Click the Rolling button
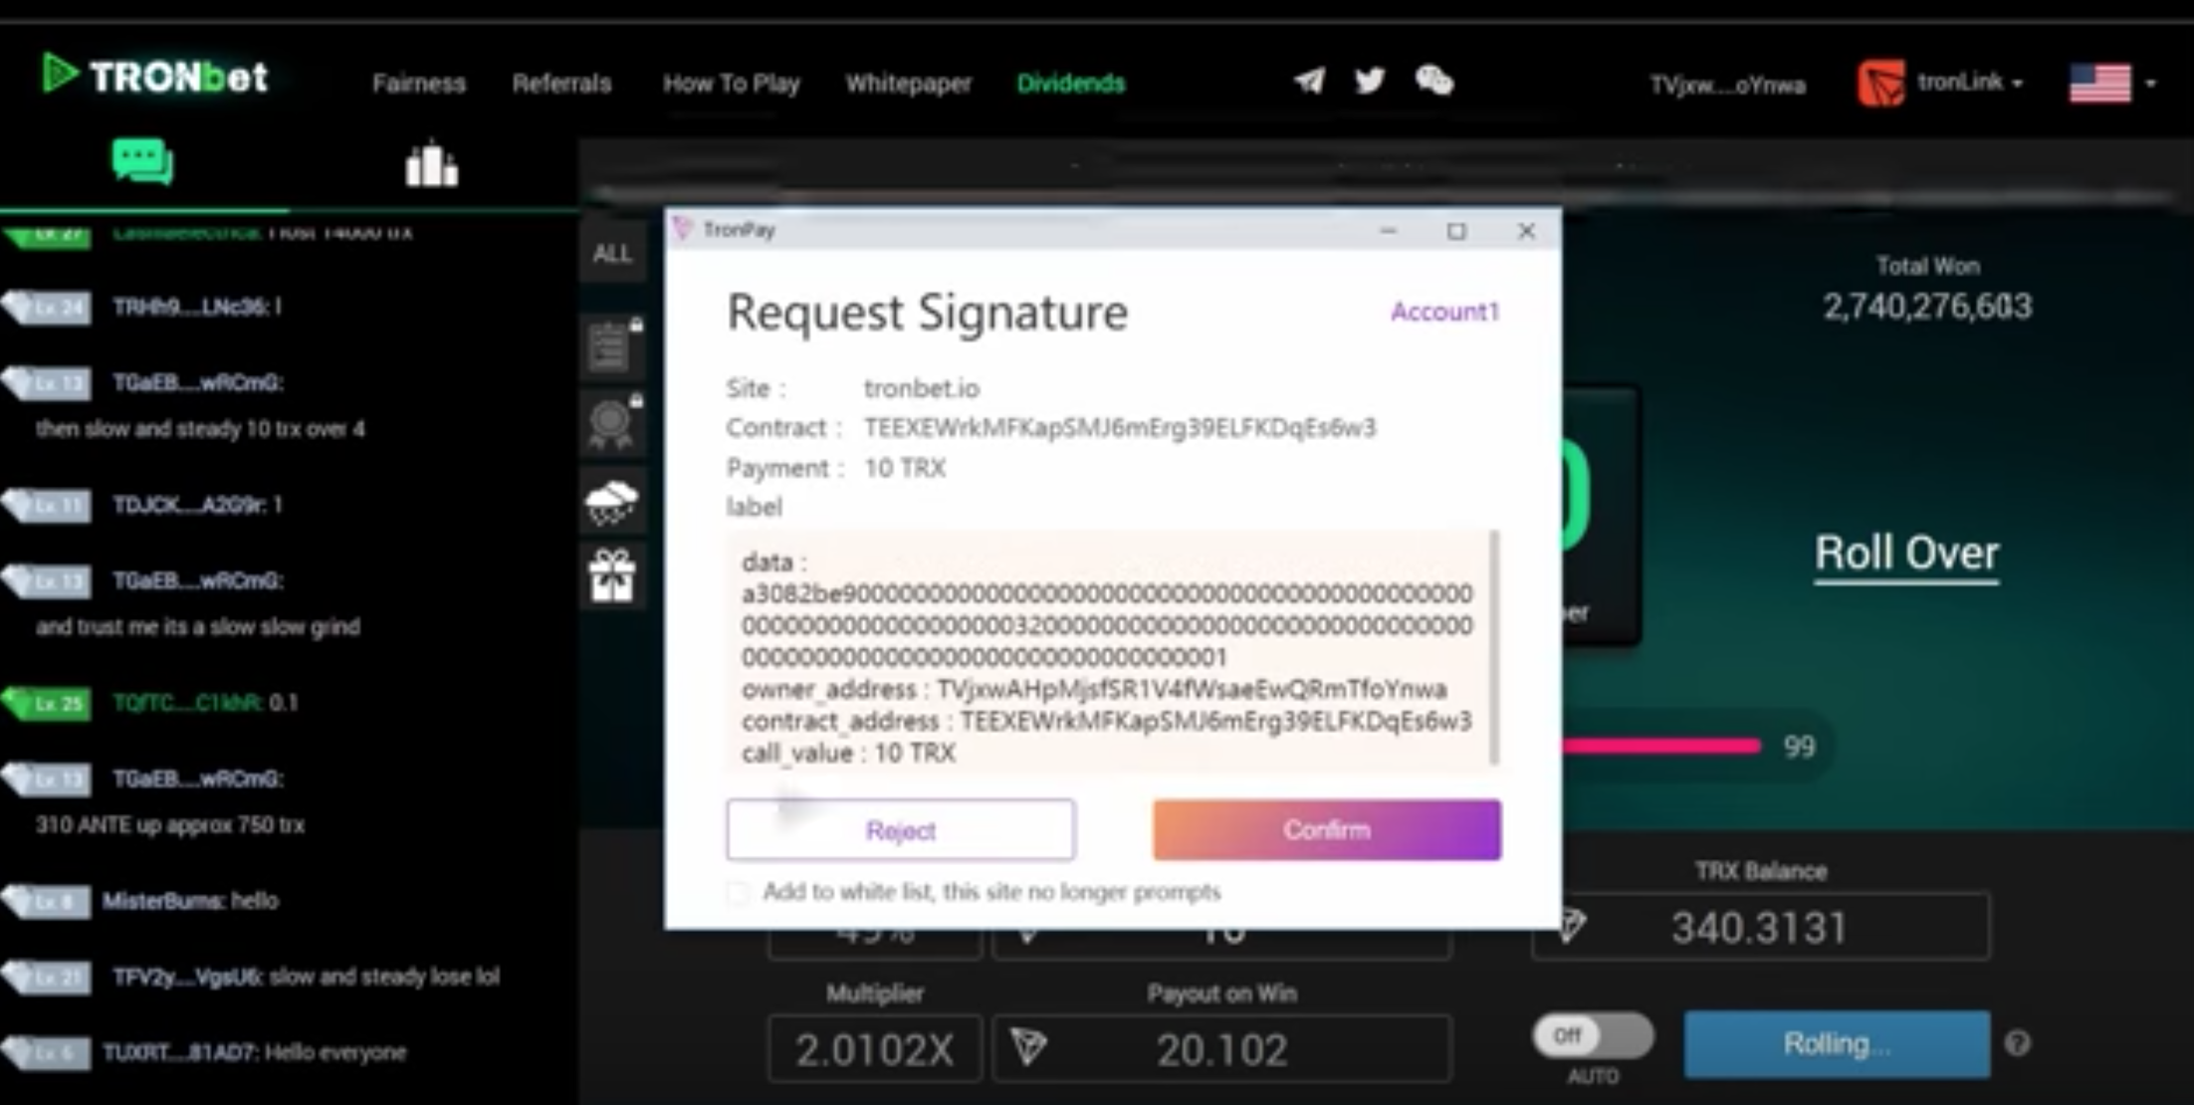The height and width of the screenshot is (1105, 2194). (x=1837, y=1043)
